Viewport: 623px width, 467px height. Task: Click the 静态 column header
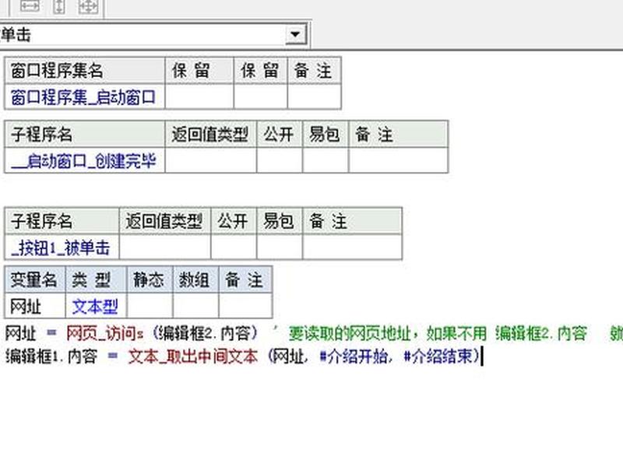[x=150, y=279]
